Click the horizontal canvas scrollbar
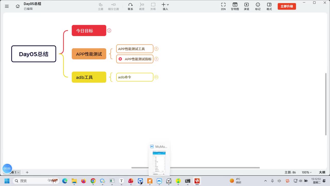Screen dimensions: 330x186 195,168
